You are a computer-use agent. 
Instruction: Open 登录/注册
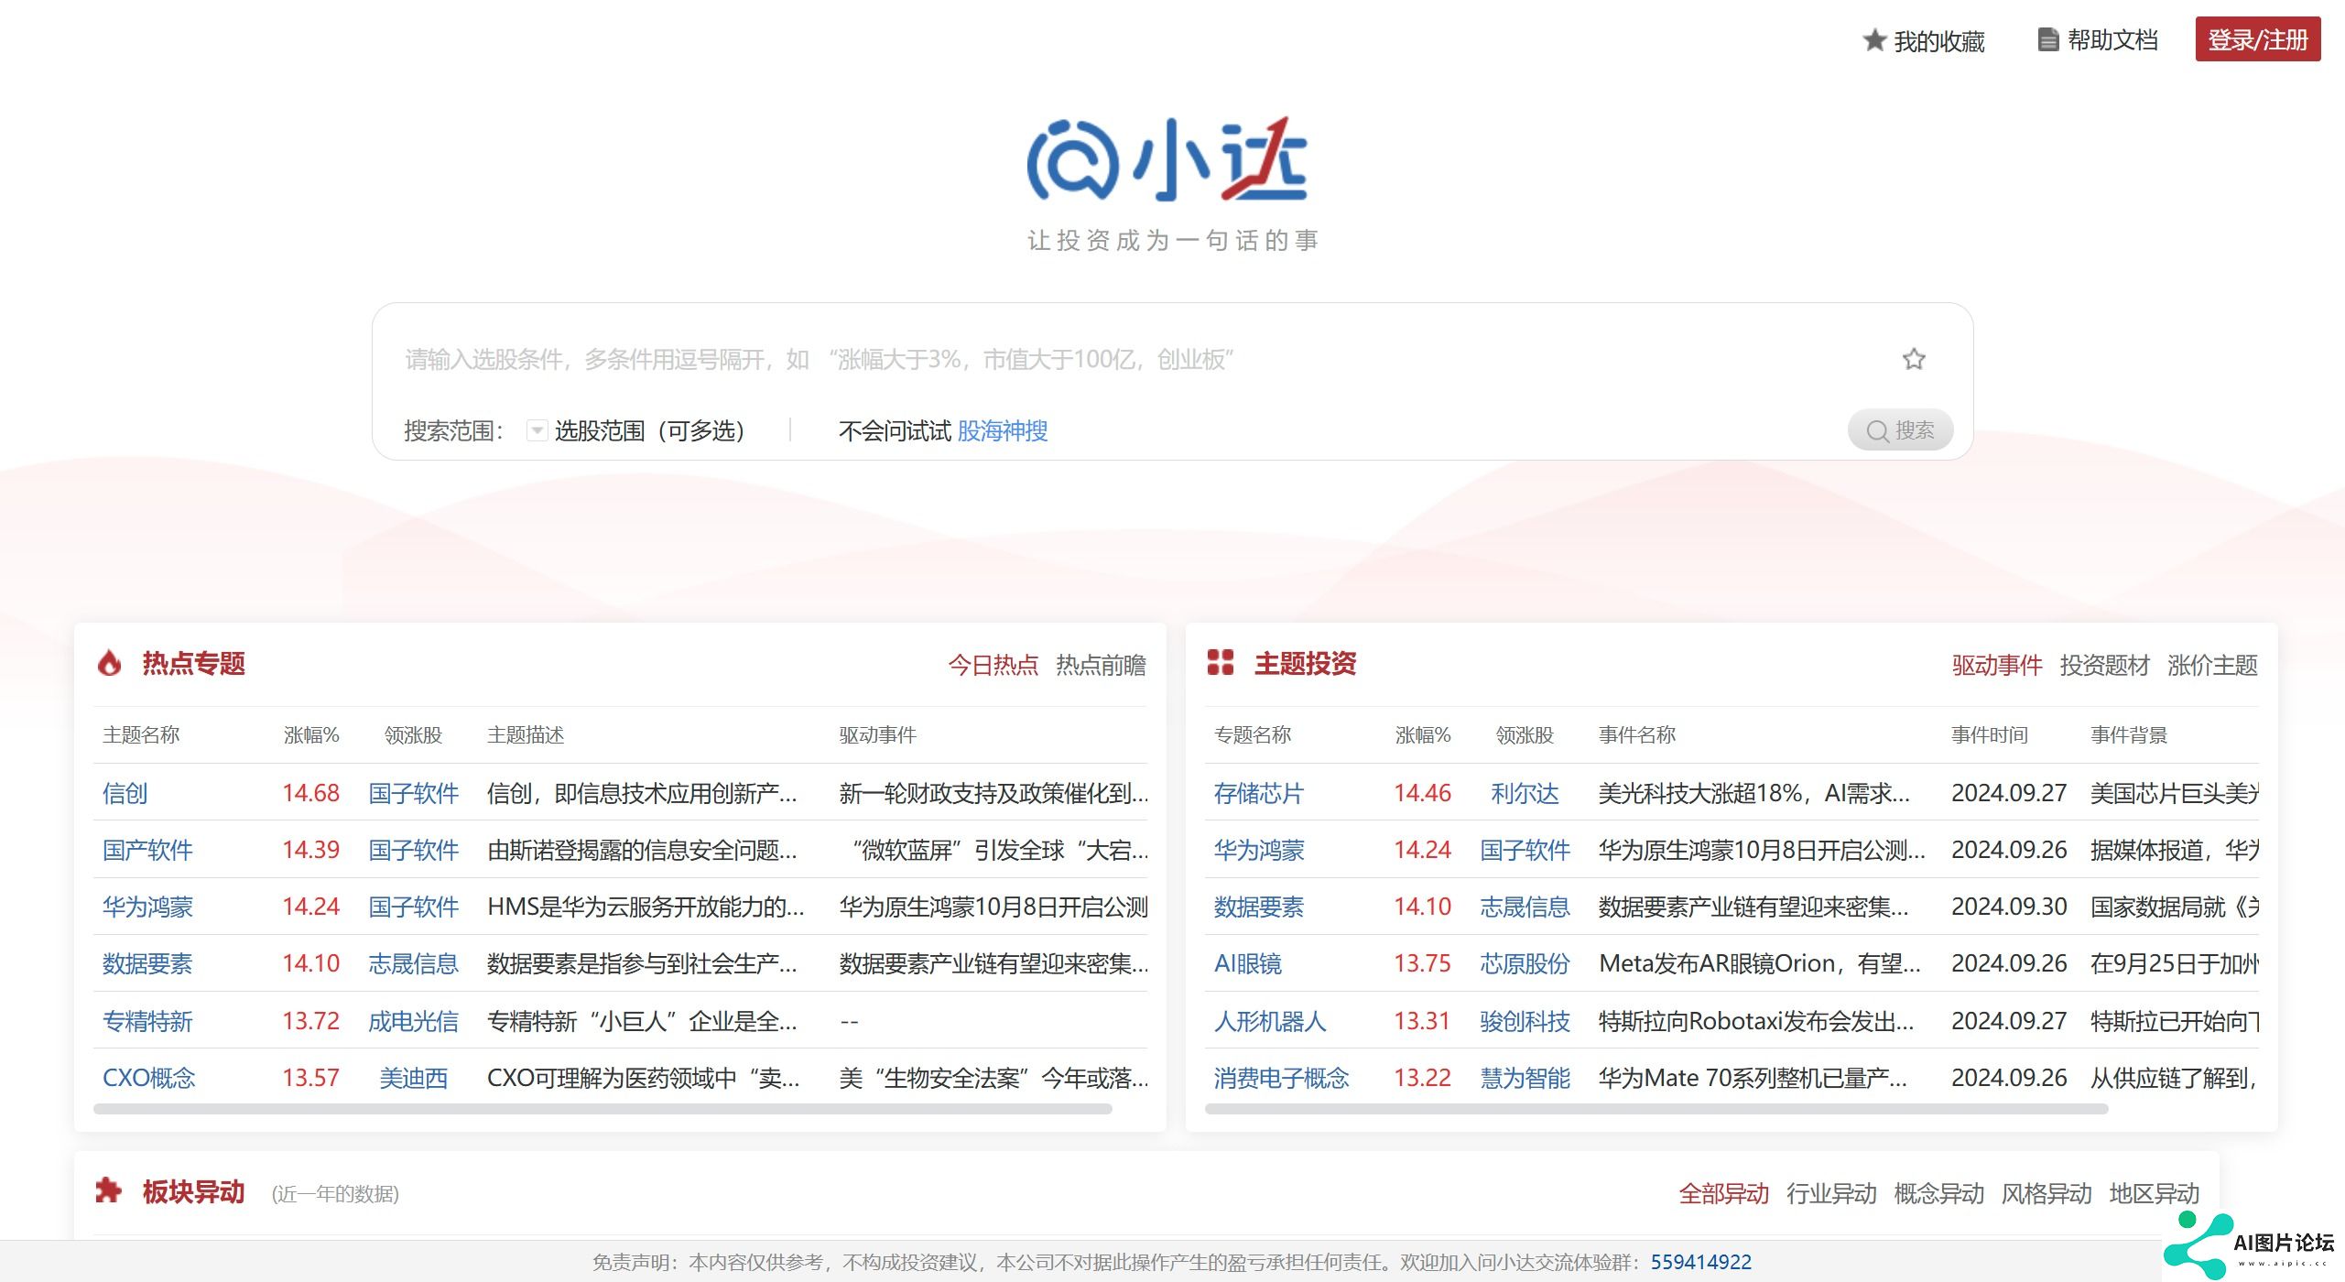[2257, 39]
